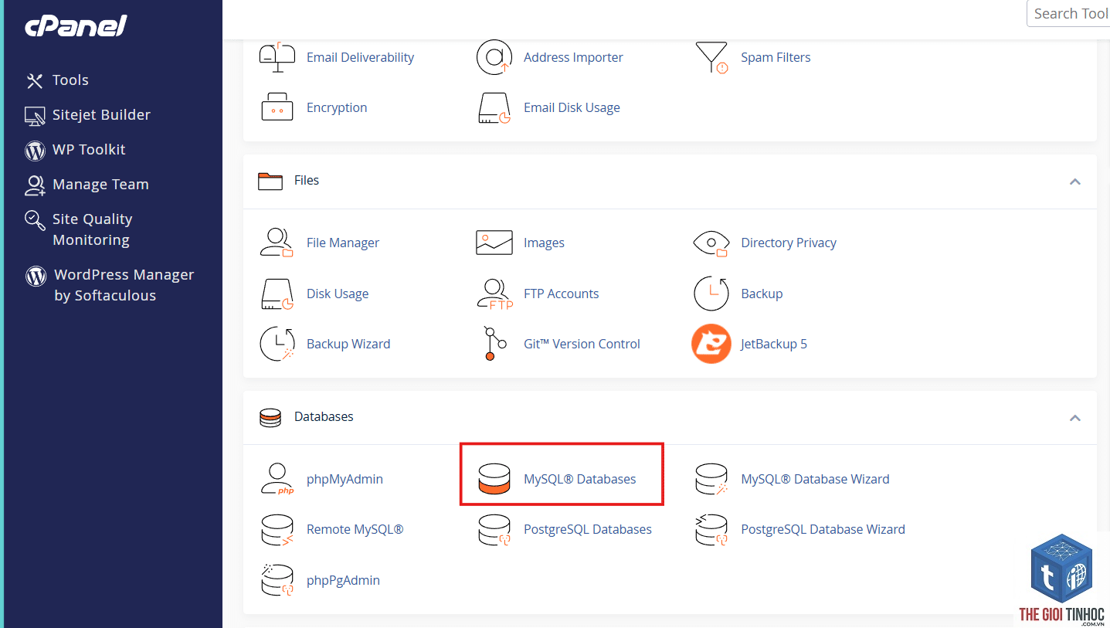The width and height of the screenshot is (1110, 628).
Task: Focus the Search Tools field
Action: 1068,14
